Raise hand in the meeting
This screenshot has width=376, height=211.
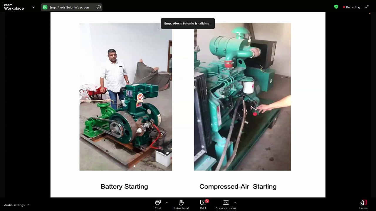click(x=181, y=204)
